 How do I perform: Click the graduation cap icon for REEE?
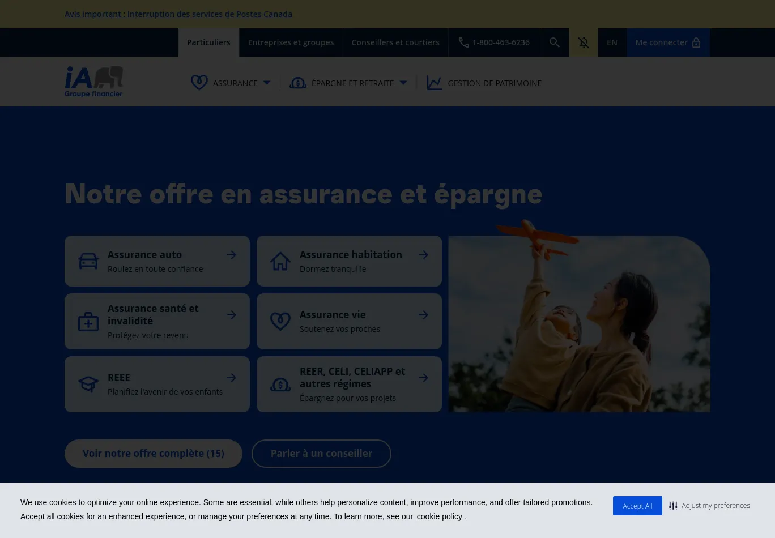click(88, 384)
